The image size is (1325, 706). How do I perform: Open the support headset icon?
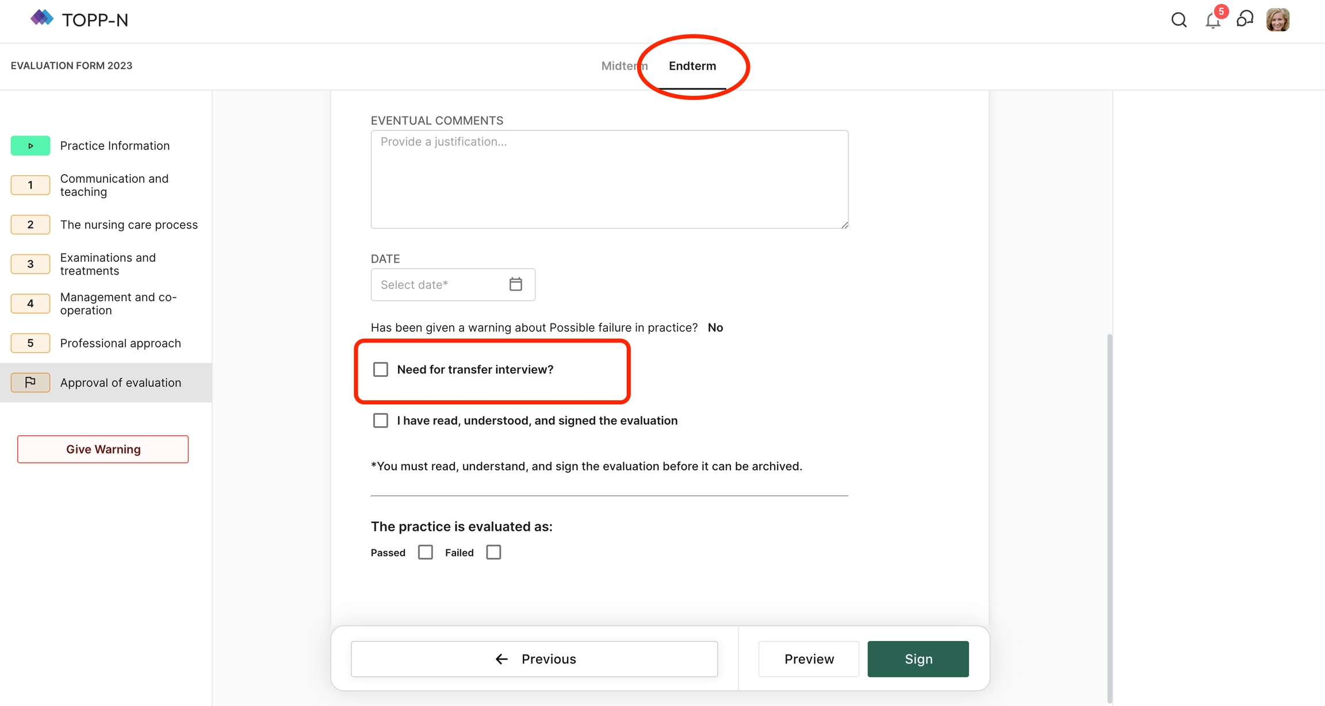1245,20
